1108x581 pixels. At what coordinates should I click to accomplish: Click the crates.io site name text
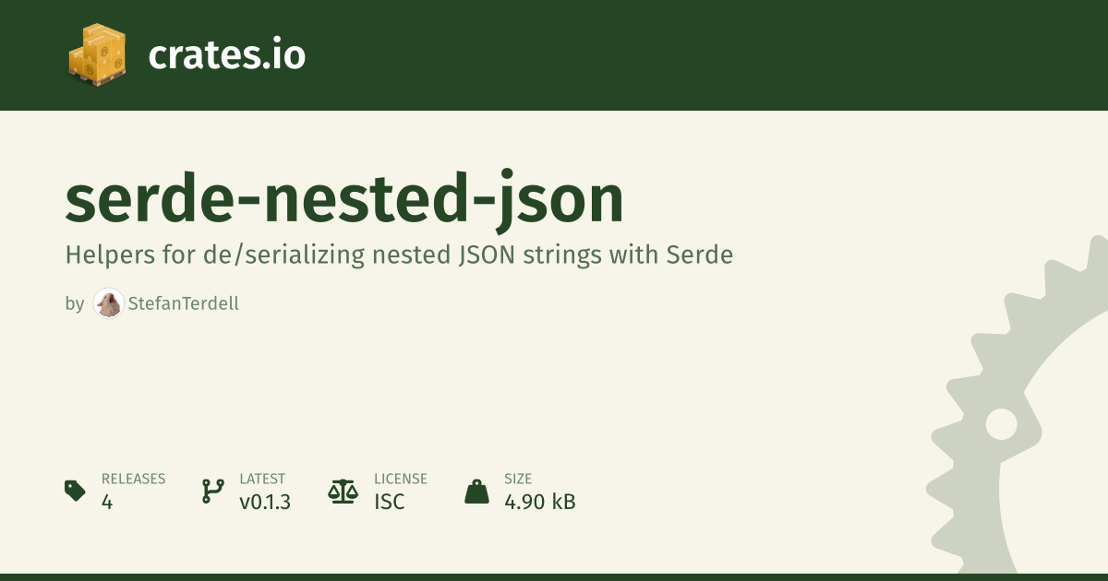226,56
